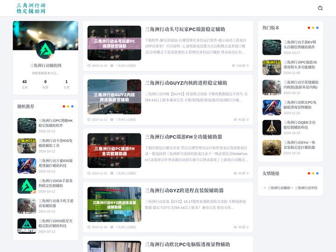Click thumbnail for PC透瞄HK稳定版 sidebar item
Screen dimensions: 336x252
click(x=27, y=126)
